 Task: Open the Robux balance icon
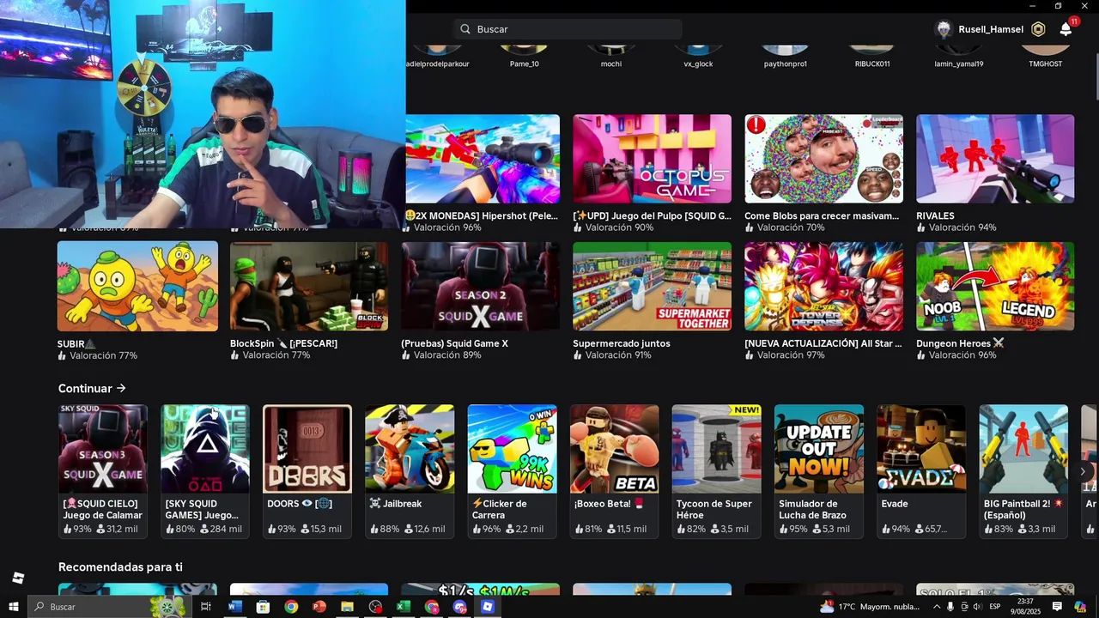click(x=1038, y=29)
